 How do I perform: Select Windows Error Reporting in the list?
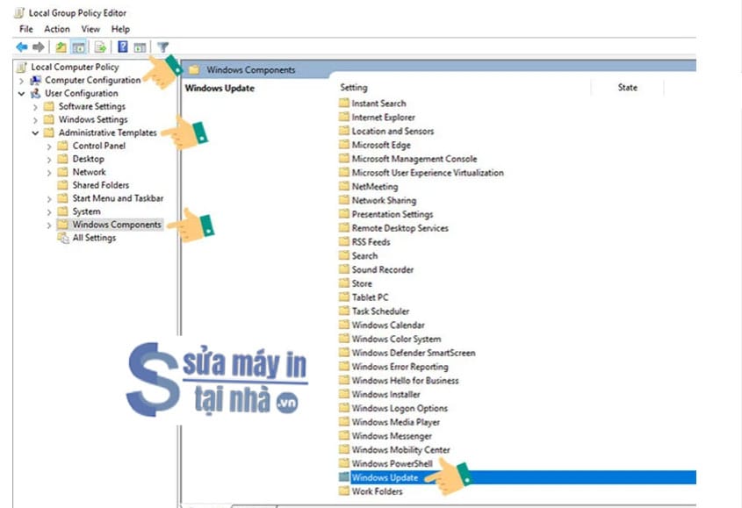[x=400, y=367]
